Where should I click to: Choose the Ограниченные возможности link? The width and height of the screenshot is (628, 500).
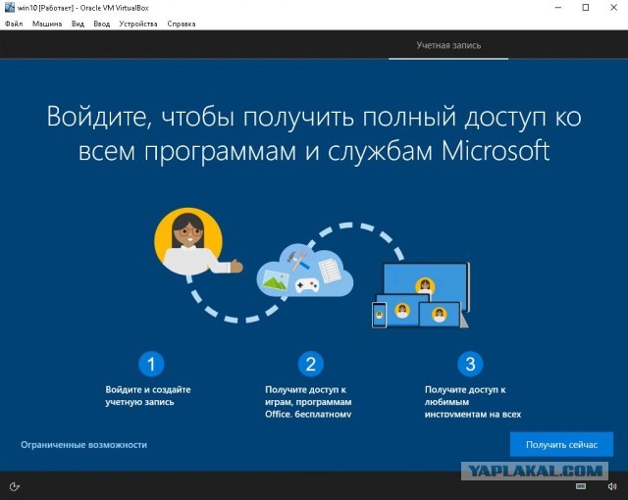[x=83, y=445]
